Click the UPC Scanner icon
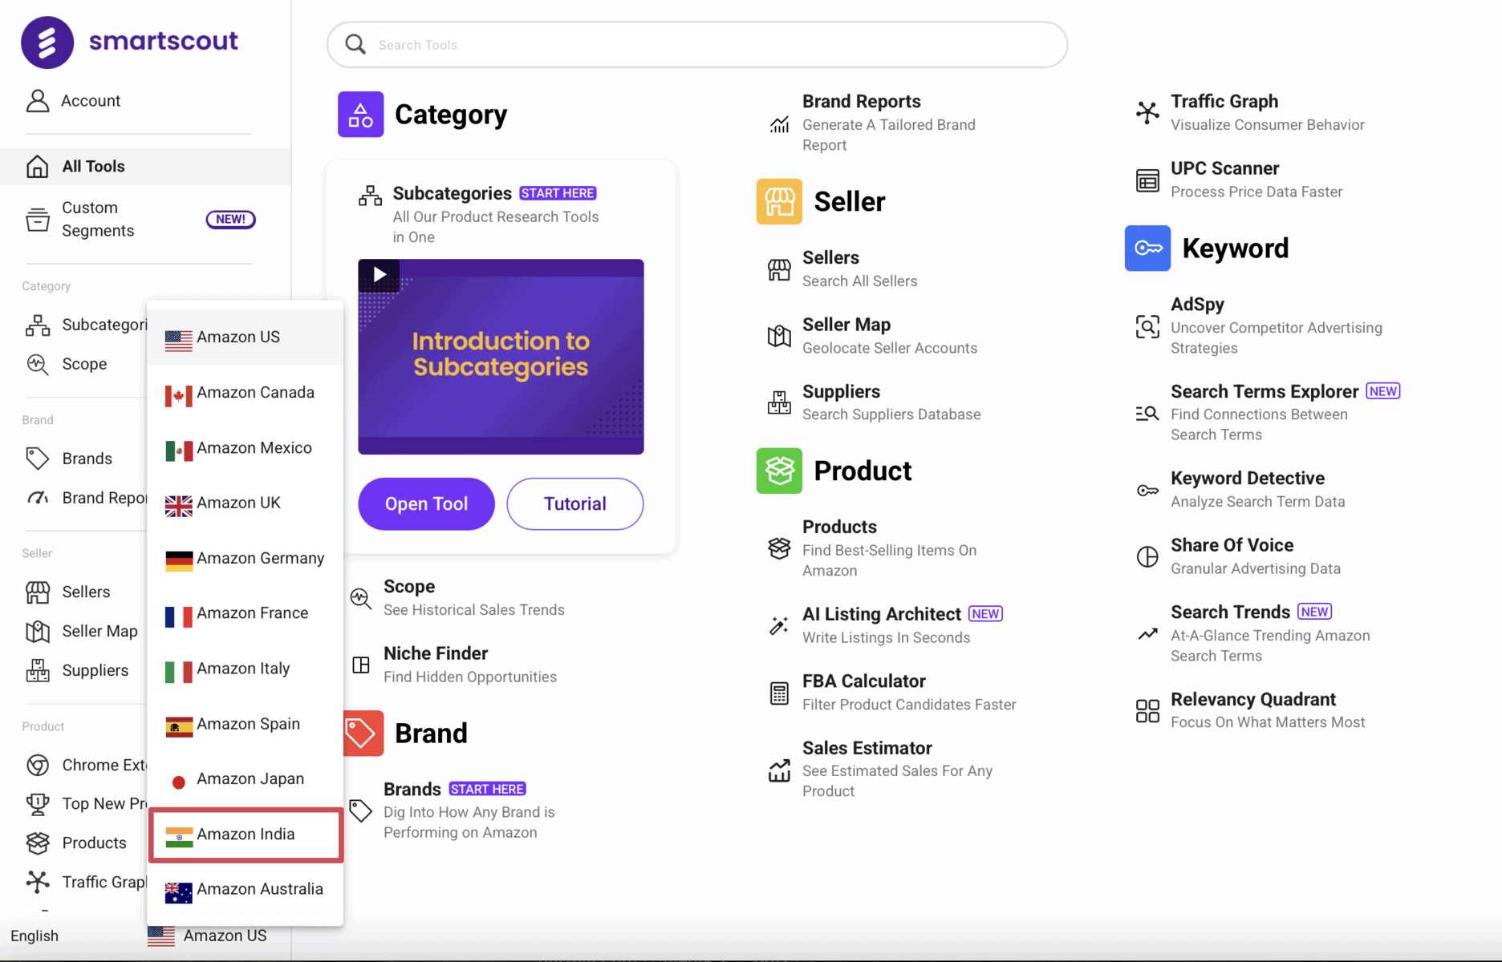 click(1147, 180)
